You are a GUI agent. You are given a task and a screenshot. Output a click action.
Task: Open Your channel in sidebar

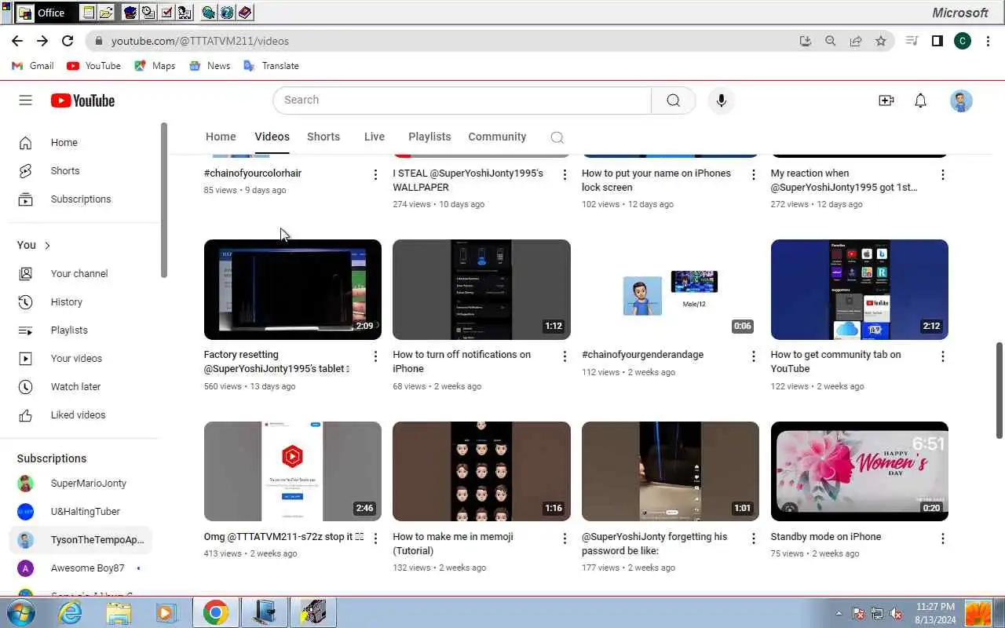(81, 274)
